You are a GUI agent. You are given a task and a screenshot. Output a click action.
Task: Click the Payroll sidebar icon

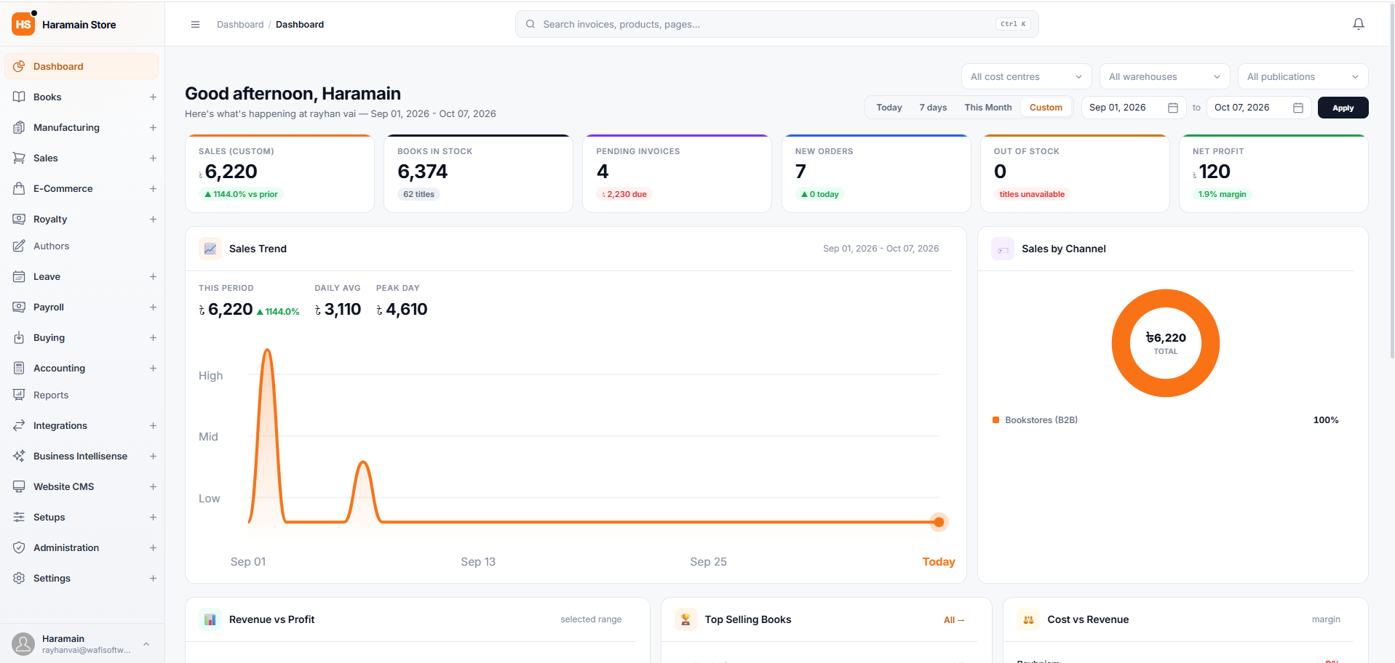coord(19,307)
